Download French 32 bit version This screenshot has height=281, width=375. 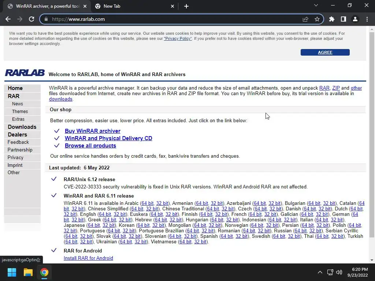click(x=270, y=214)
